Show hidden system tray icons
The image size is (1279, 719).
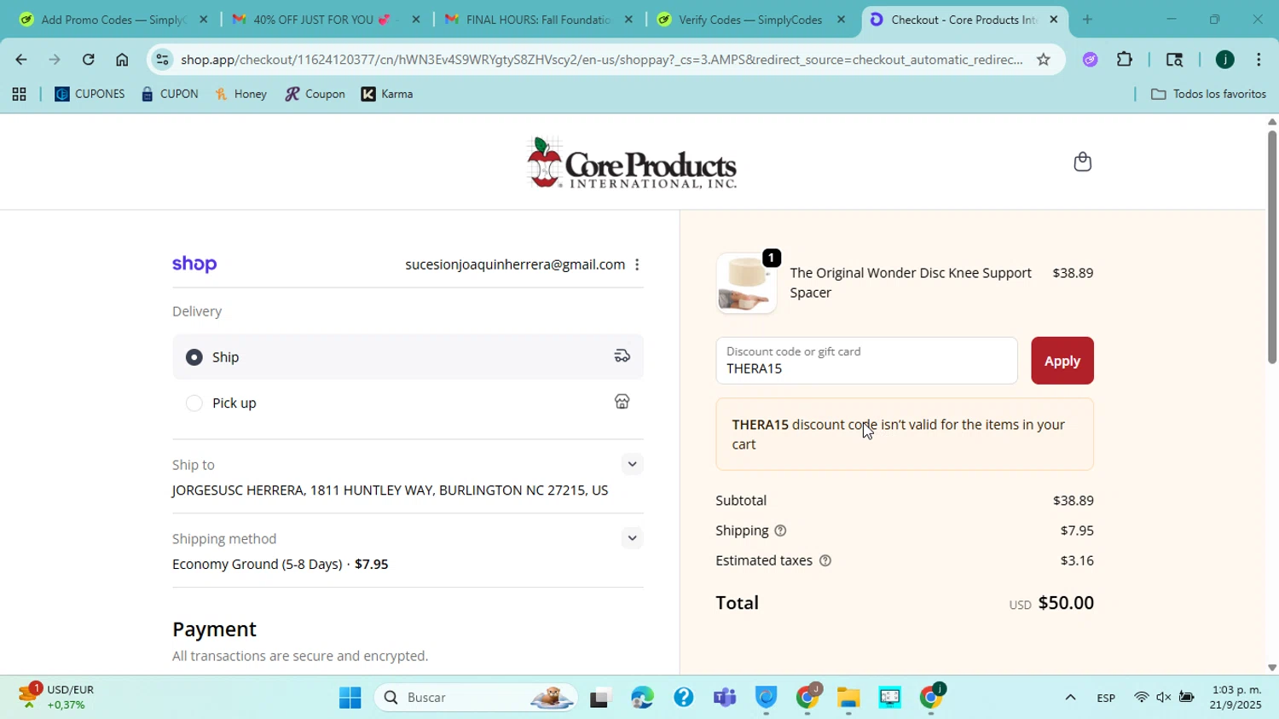click(x=1070, y=698)
